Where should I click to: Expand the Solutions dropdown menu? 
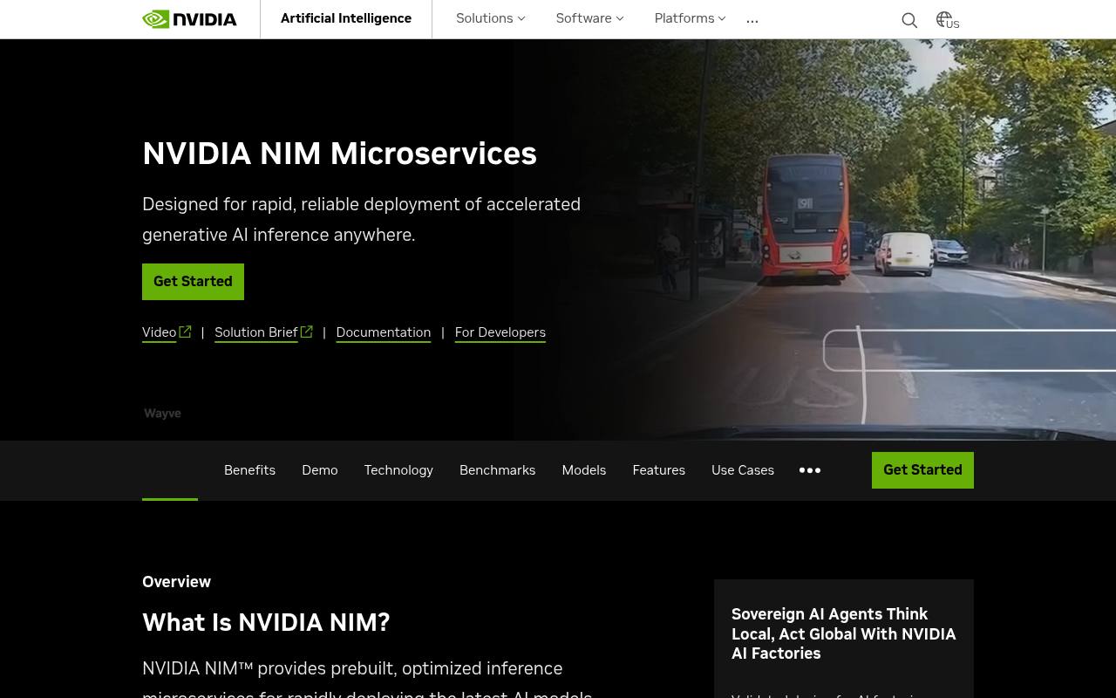point(491,18)
